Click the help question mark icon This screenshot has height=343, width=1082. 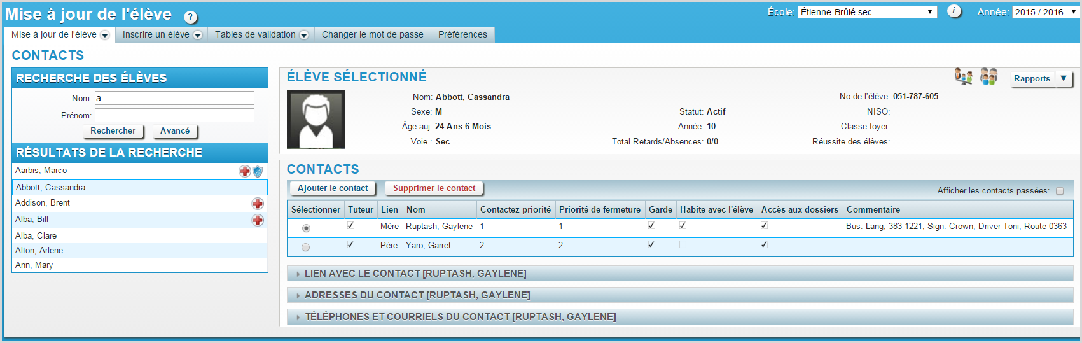[x=190, y=17]
